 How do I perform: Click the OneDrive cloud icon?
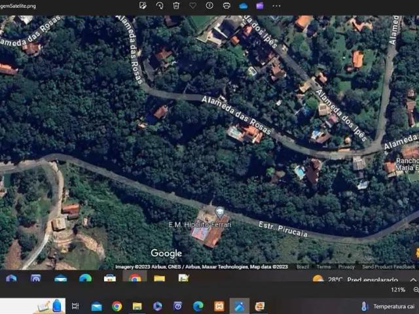pos(244,5)
